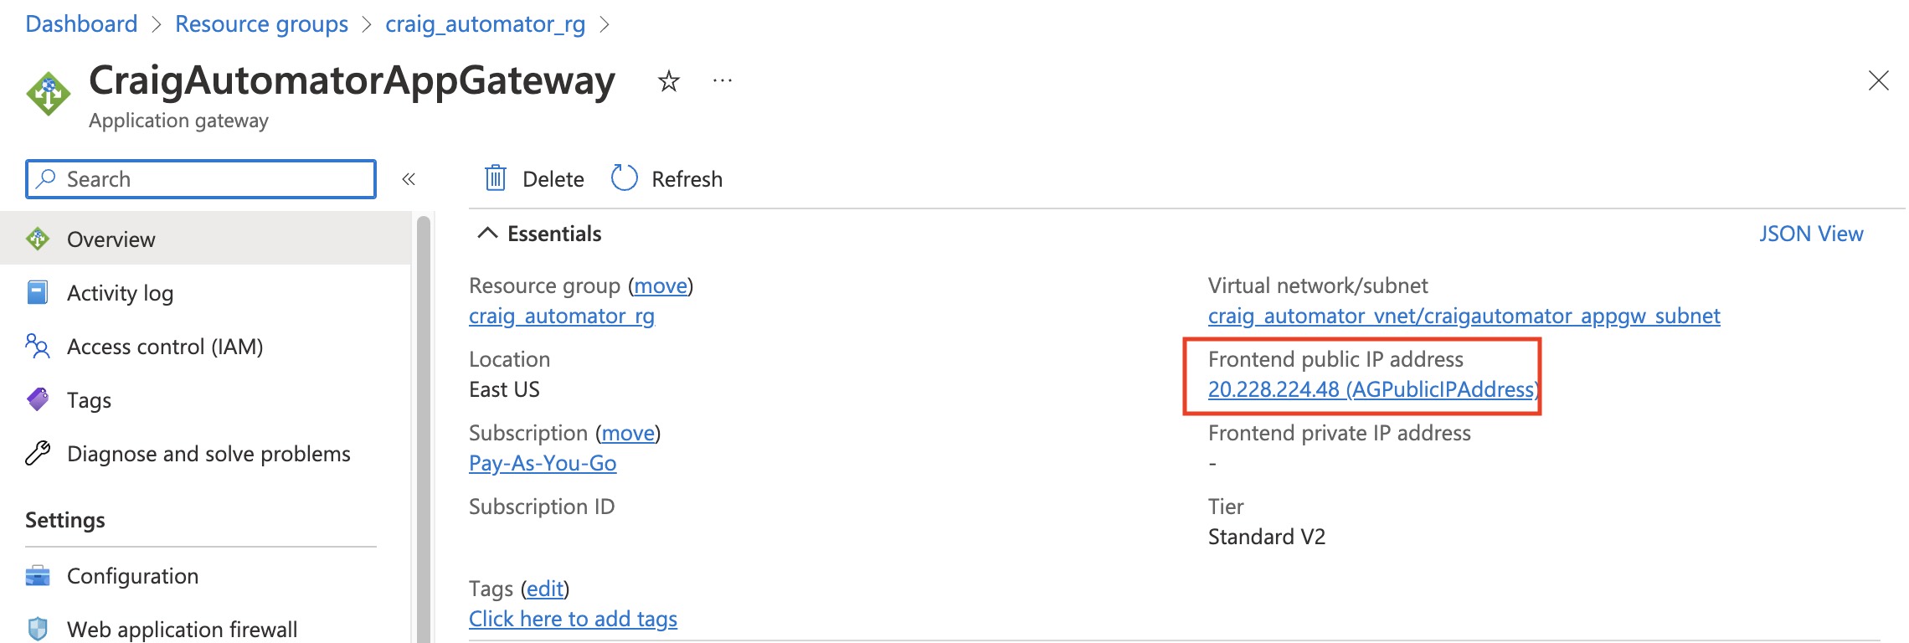This screenshot has width=1909, height=643.
Task: Click the Activity log icon
Action: [38, 293]
